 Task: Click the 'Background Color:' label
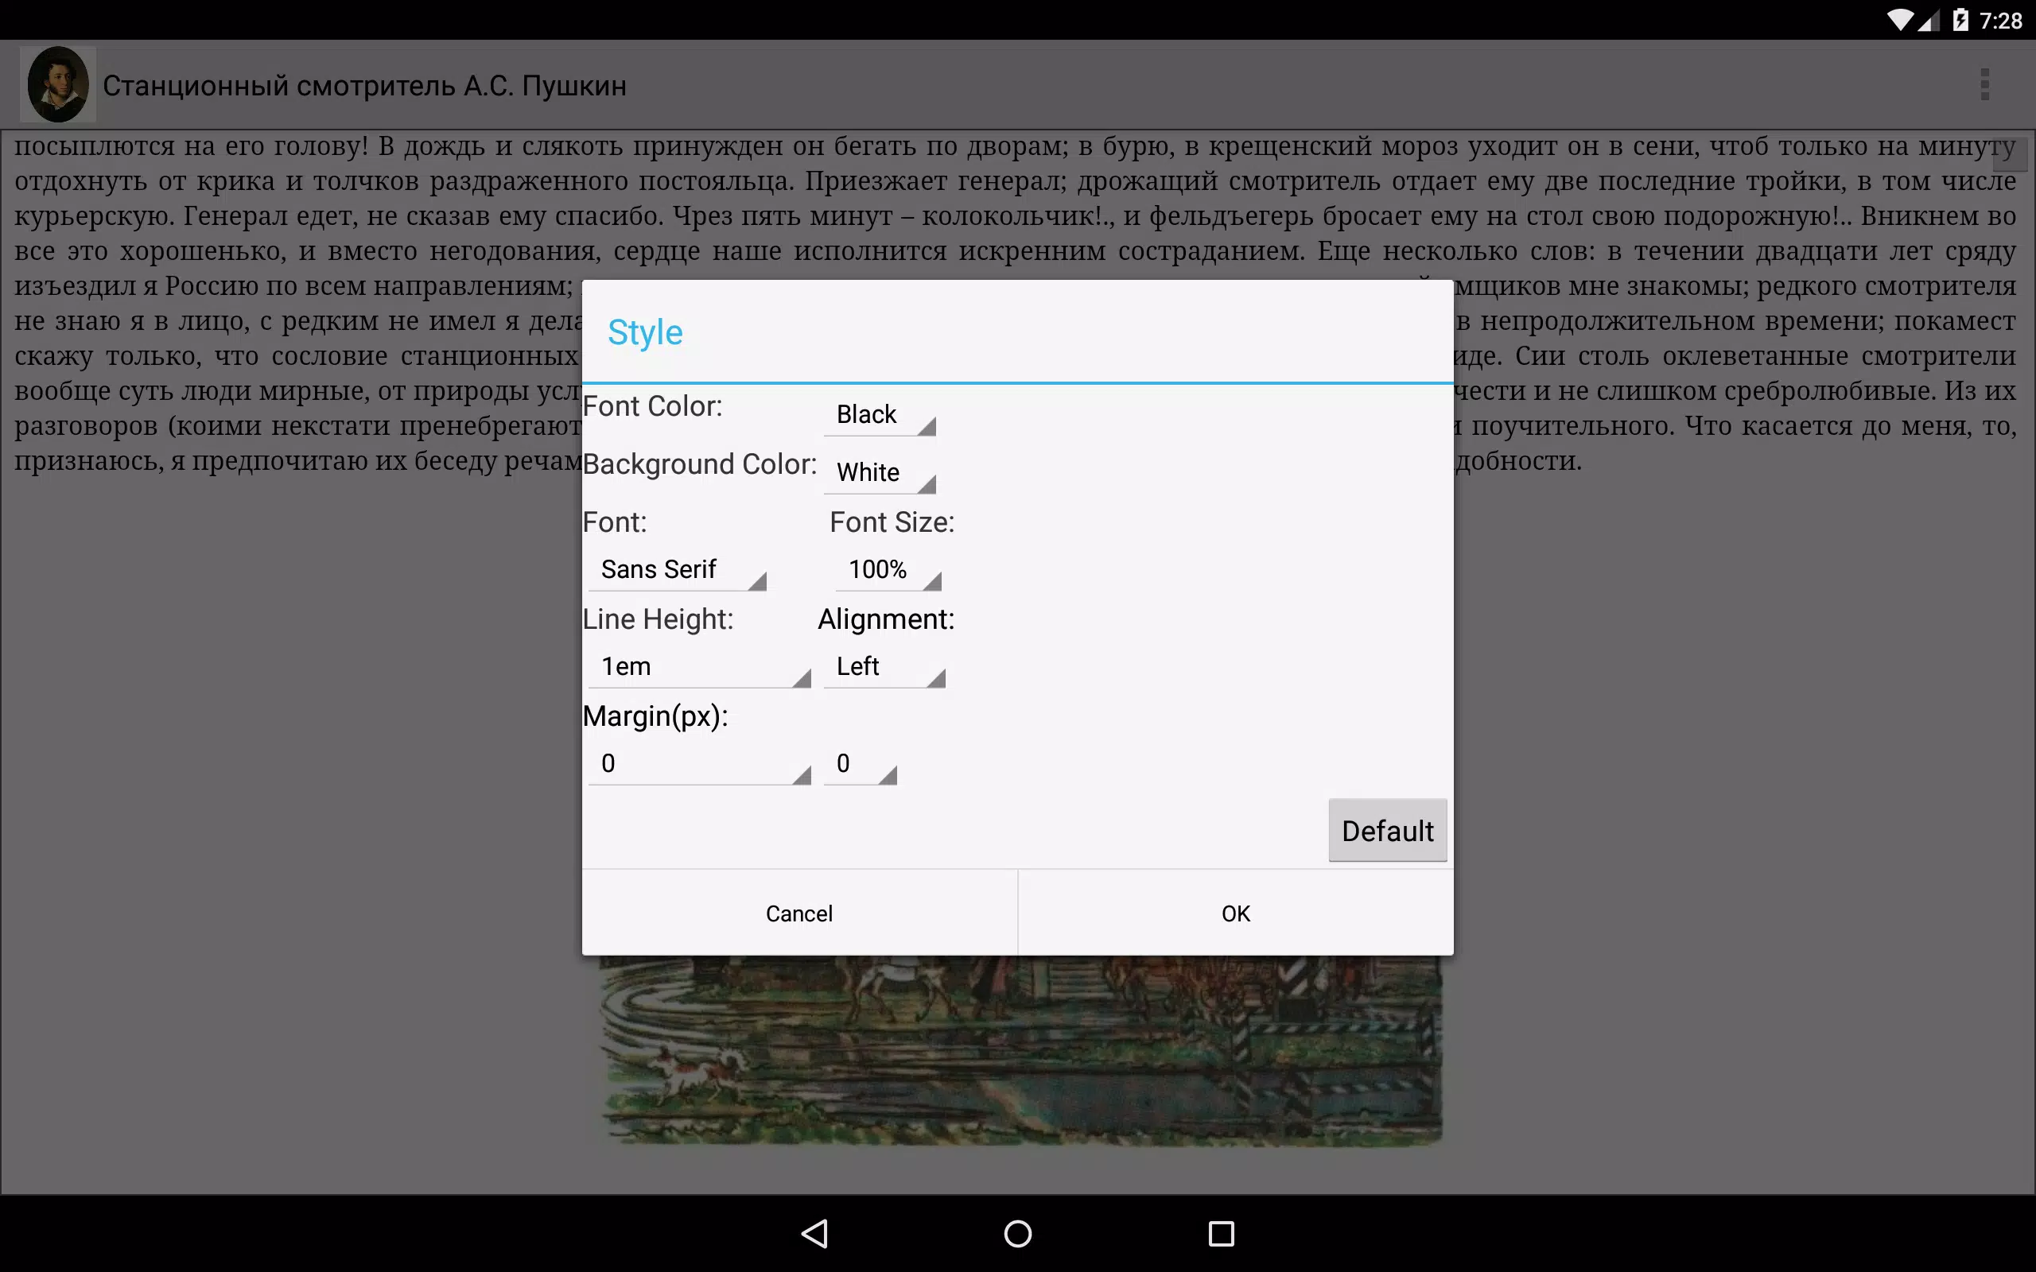tap(700, 464)
